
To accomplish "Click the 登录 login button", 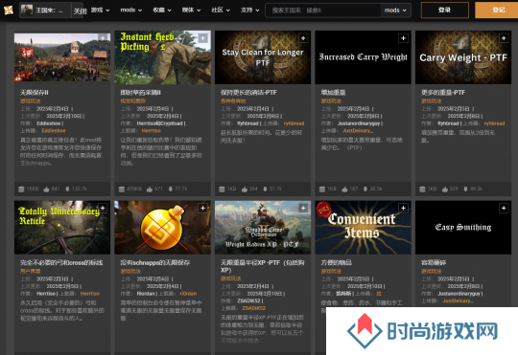I will click(x=445, y=10).
